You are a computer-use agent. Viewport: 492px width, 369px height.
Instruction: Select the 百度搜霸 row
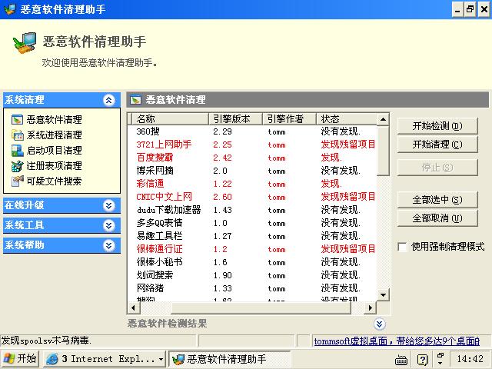252,158
